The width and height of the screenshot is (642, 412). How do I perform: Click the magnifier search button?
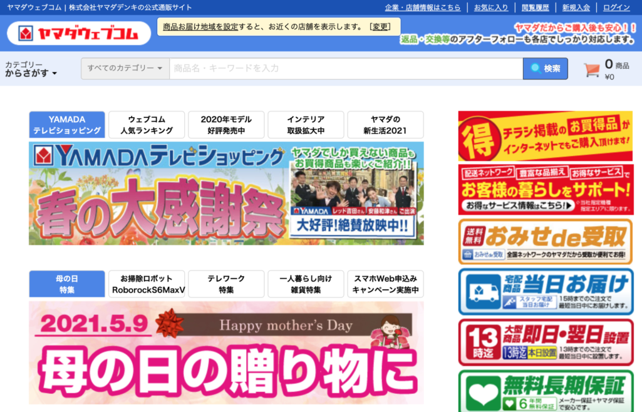click(x=545, y=69)
